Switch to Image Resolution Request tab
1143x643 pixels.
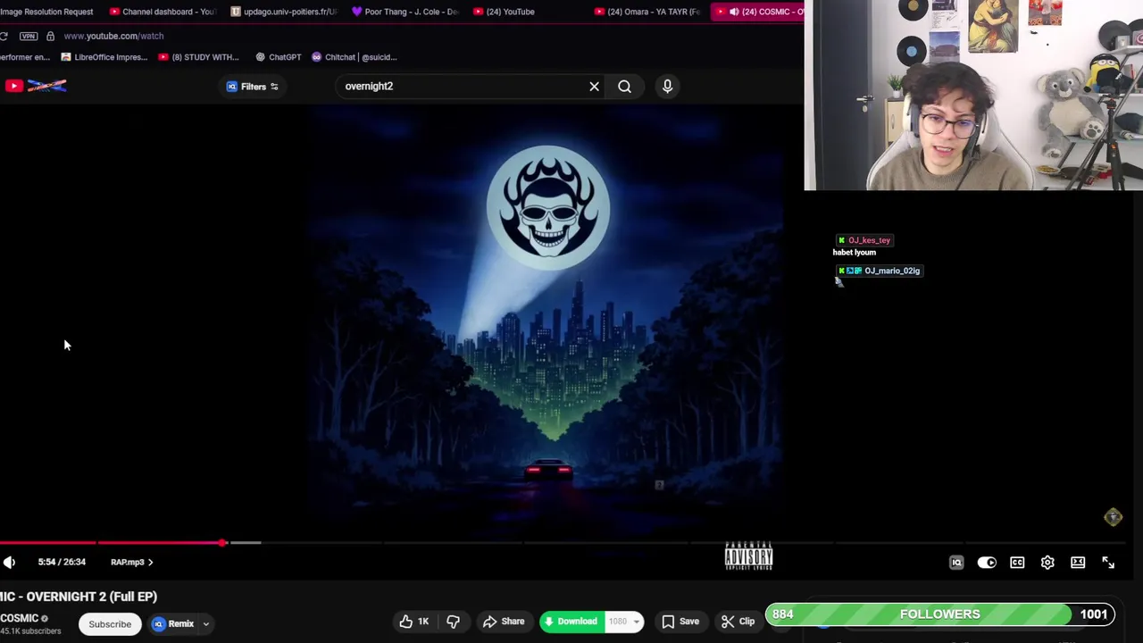pos(46,12)
